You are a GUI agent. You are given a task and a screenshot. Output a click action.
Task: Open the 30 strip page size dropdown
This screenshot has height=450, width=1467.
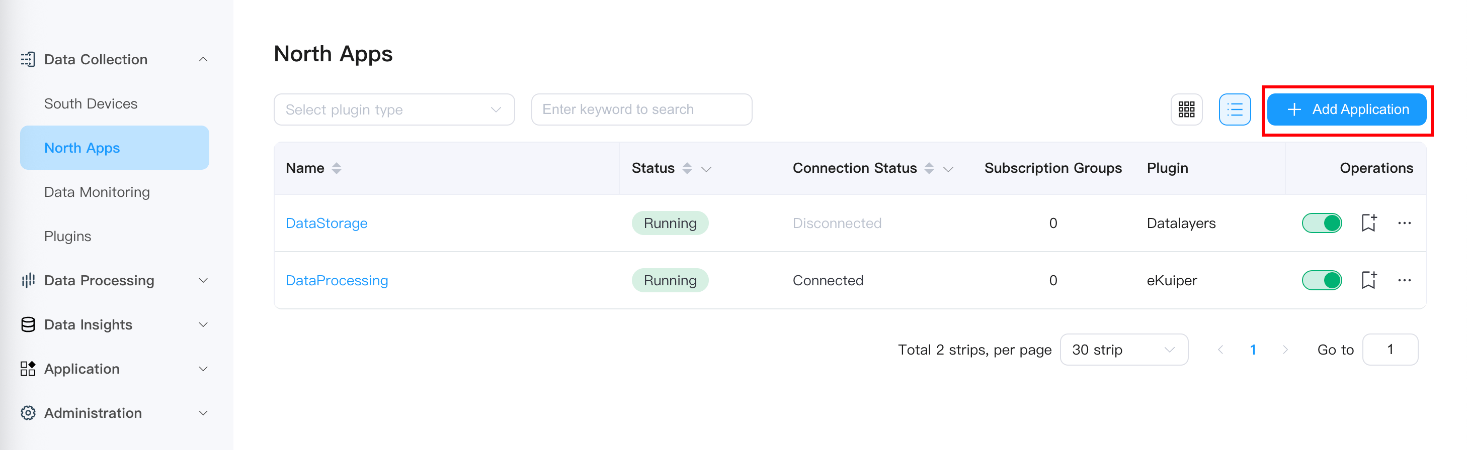1123,350
